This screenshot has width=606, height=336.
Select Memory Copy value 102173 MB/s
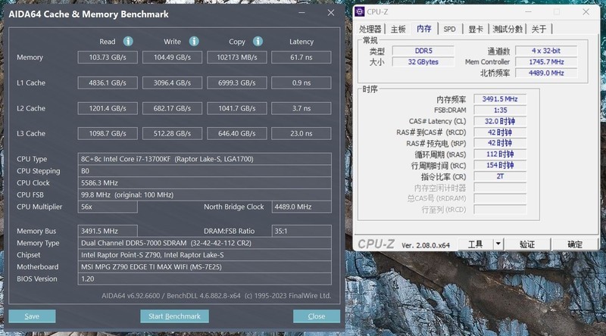(237, 58)
